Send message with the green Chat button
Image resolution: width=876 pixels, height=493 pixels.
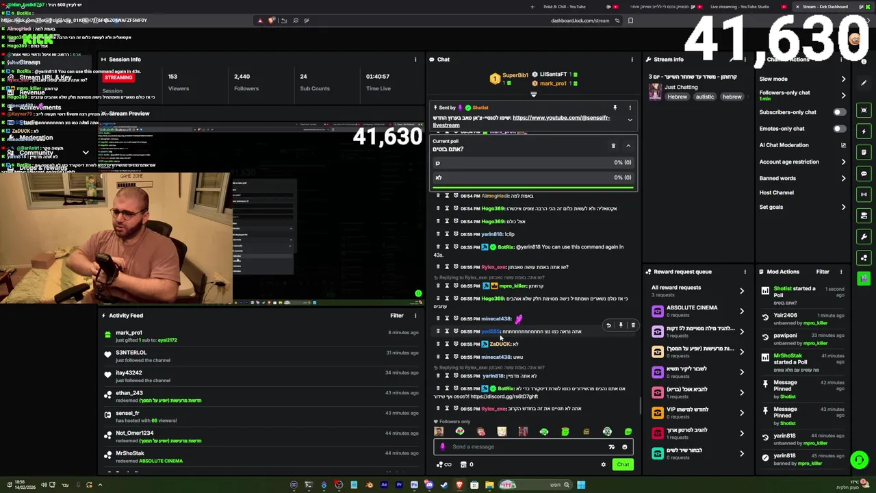pyautogui.click(x=623, y=464)
